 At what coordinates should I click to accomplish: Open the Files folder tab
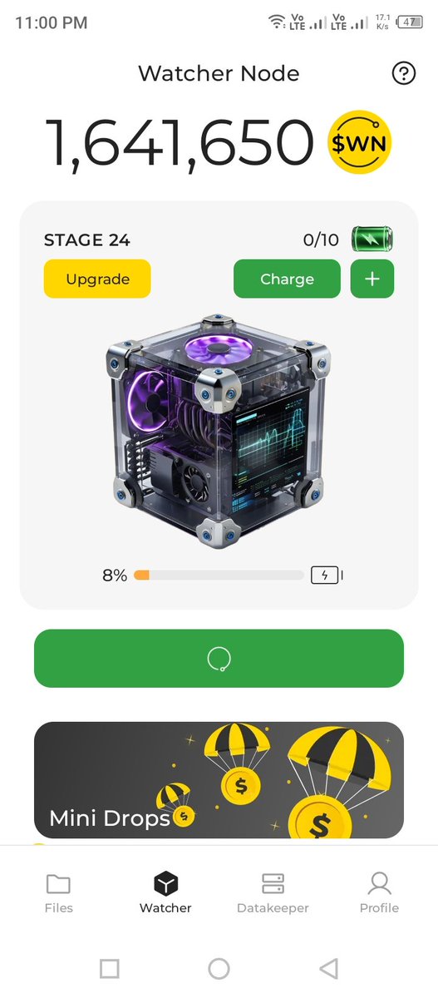(58, 892)
